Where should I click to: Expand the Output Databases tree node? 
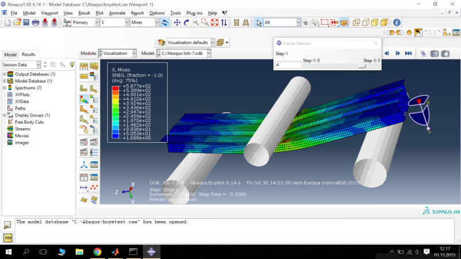point(5,74)
